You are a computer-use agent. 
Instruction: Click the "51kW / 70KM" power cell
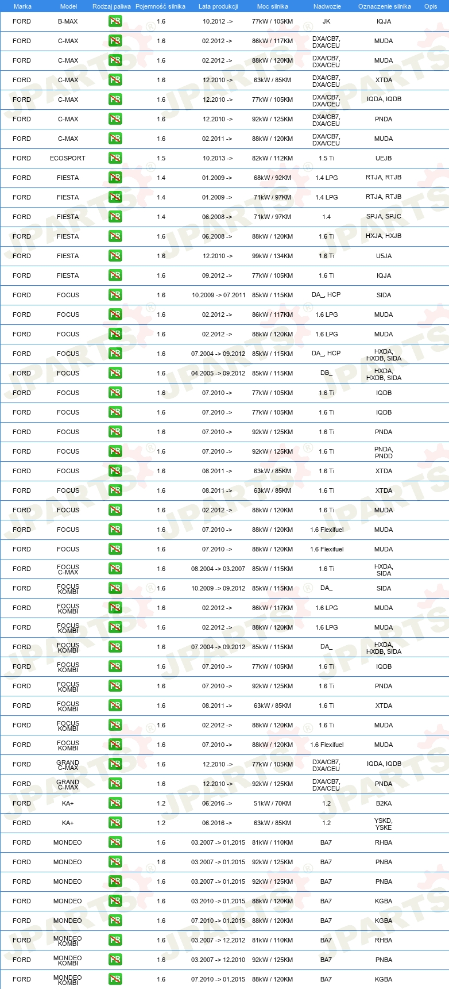pyautogui.click(x=272, y=803)
